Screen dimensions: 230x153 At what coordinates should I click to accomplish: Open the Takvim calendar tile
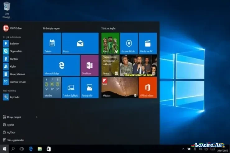[x=52, y=43]
